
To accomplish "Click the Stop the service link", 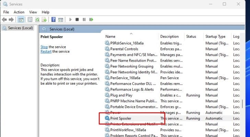I will (x=44, y=47).
